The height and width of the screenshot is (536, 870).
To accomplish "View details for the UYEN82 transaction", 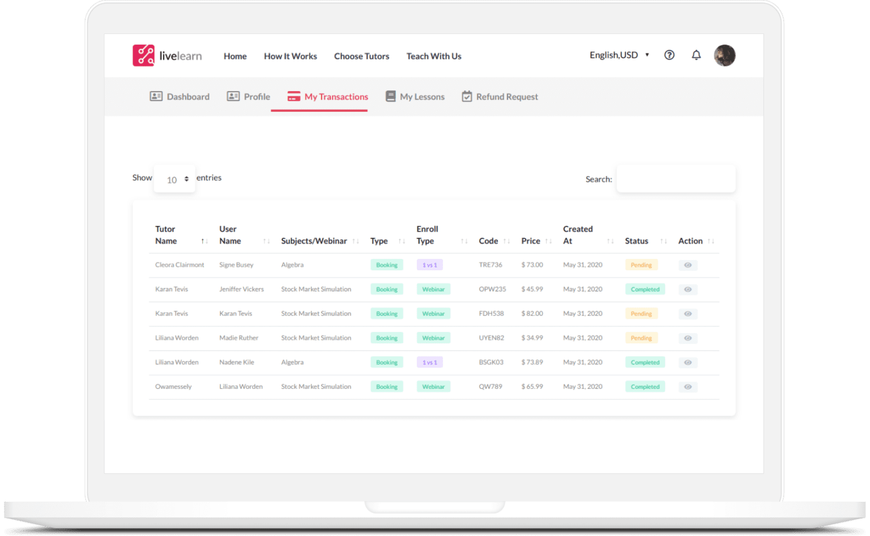I will (x=688, y=338).
